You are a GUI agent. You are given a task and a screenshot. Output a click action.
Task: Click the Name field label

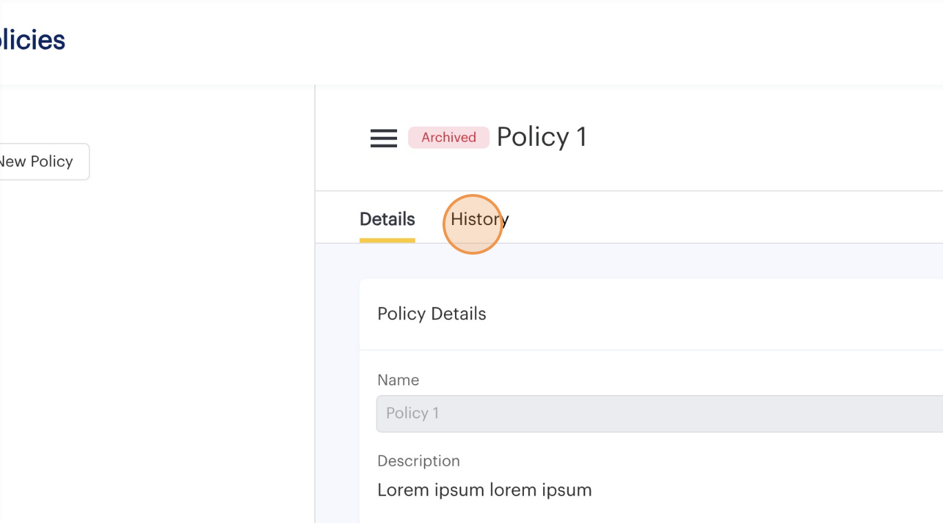398,380
